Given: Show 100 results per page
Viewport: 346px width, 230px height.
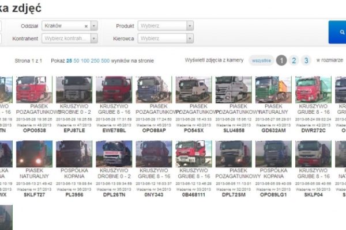Looking at the screenshot, I should coord(85,61).
